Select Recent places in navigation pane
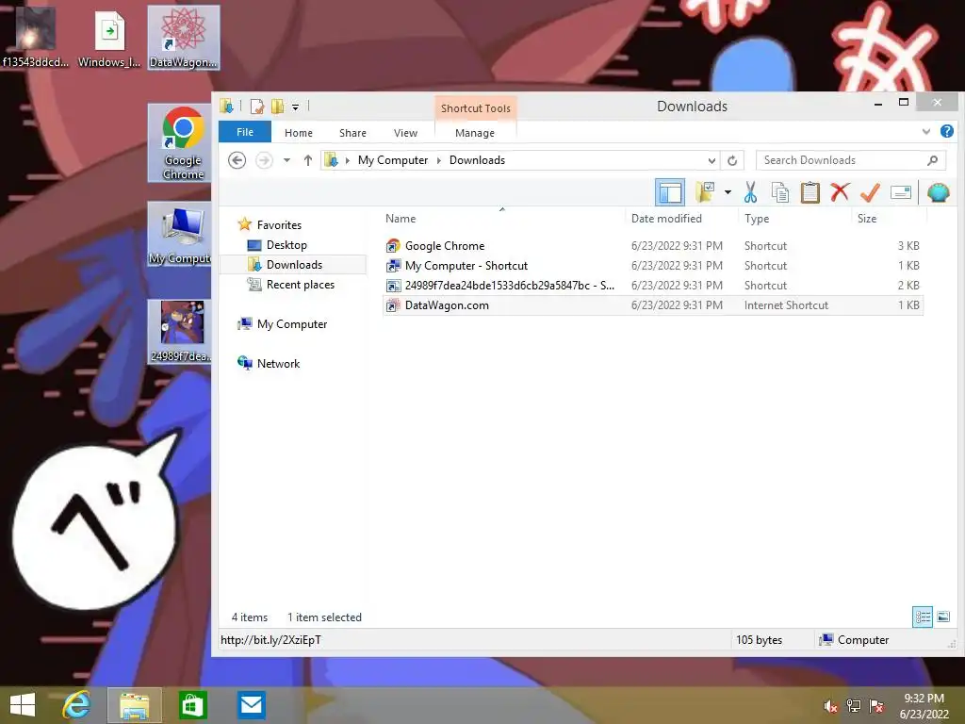Image resolution: width=965 pixels, height=724 pixels. pos(301,285)
